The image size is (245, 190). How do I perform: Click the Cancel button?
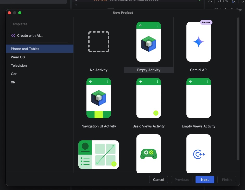159,180
